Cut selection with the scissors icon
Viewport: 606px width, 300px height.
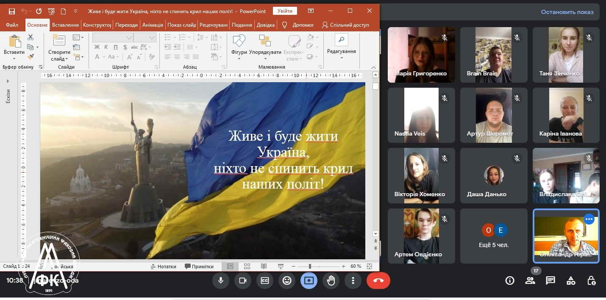point(31,37)
